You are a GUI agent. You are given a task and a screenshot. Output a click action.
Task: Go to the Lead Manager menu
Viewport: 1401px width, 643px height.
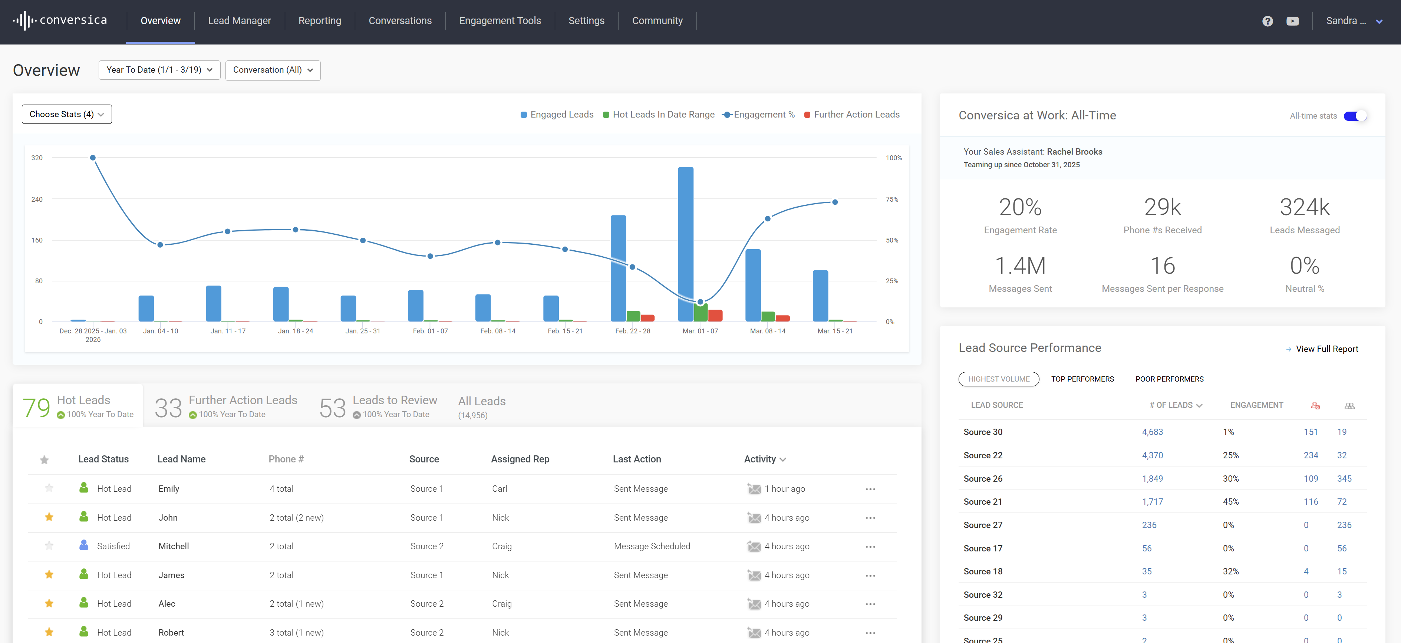[x=239, y=21]
